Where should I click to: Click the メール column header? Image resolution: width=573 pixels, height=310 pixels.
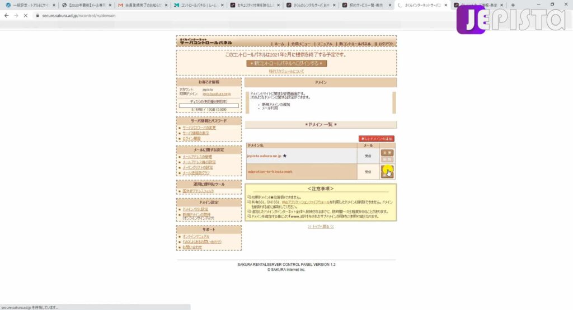click(368, 145)
